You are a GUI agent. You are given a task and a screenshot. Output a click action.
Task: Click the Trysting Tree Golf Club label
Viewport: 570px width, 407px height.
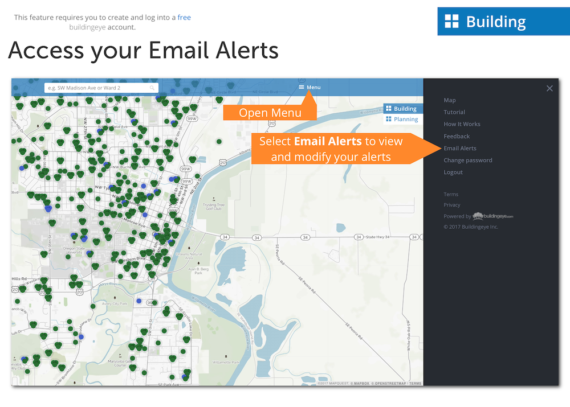(x=214, y=207)
